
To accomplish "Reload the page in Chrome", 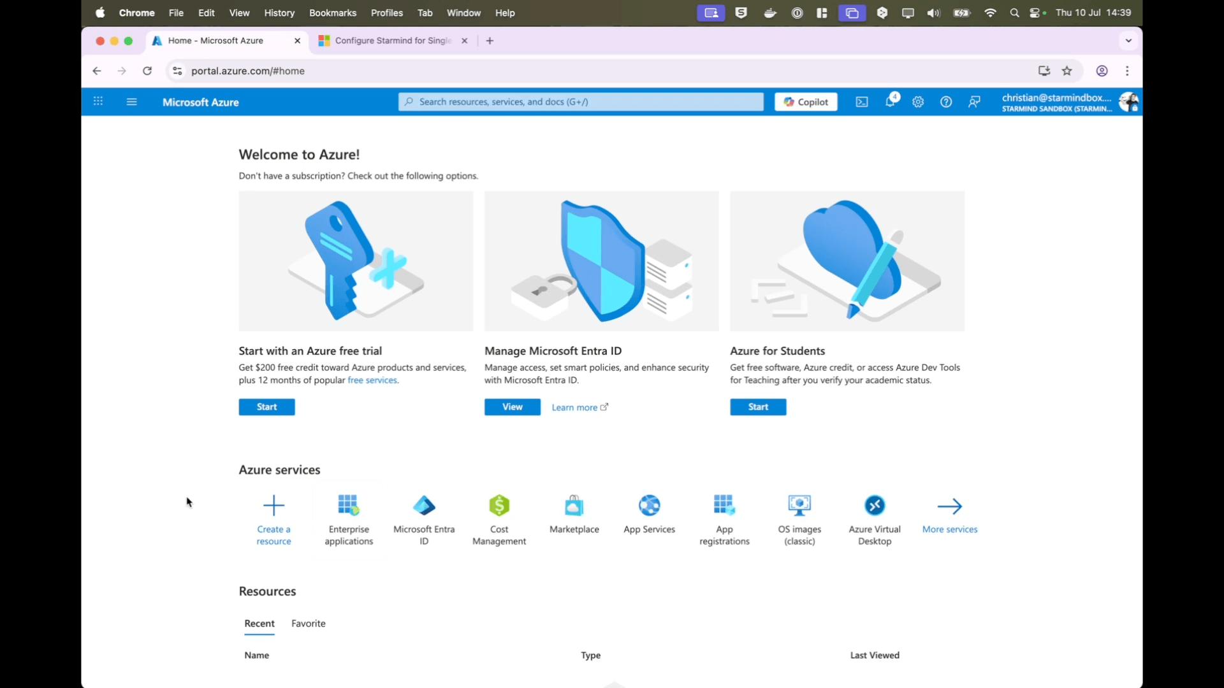I will tap(147, 71).
